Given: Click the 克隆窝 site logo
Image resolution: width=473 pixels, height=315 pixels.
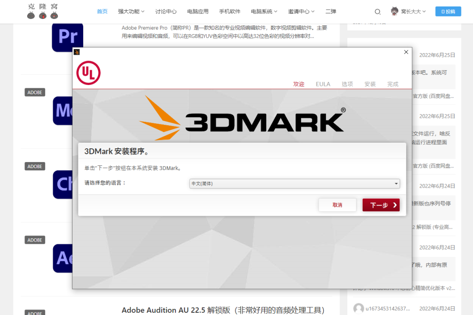Looking at the screenshot, I should coord(42,11).
